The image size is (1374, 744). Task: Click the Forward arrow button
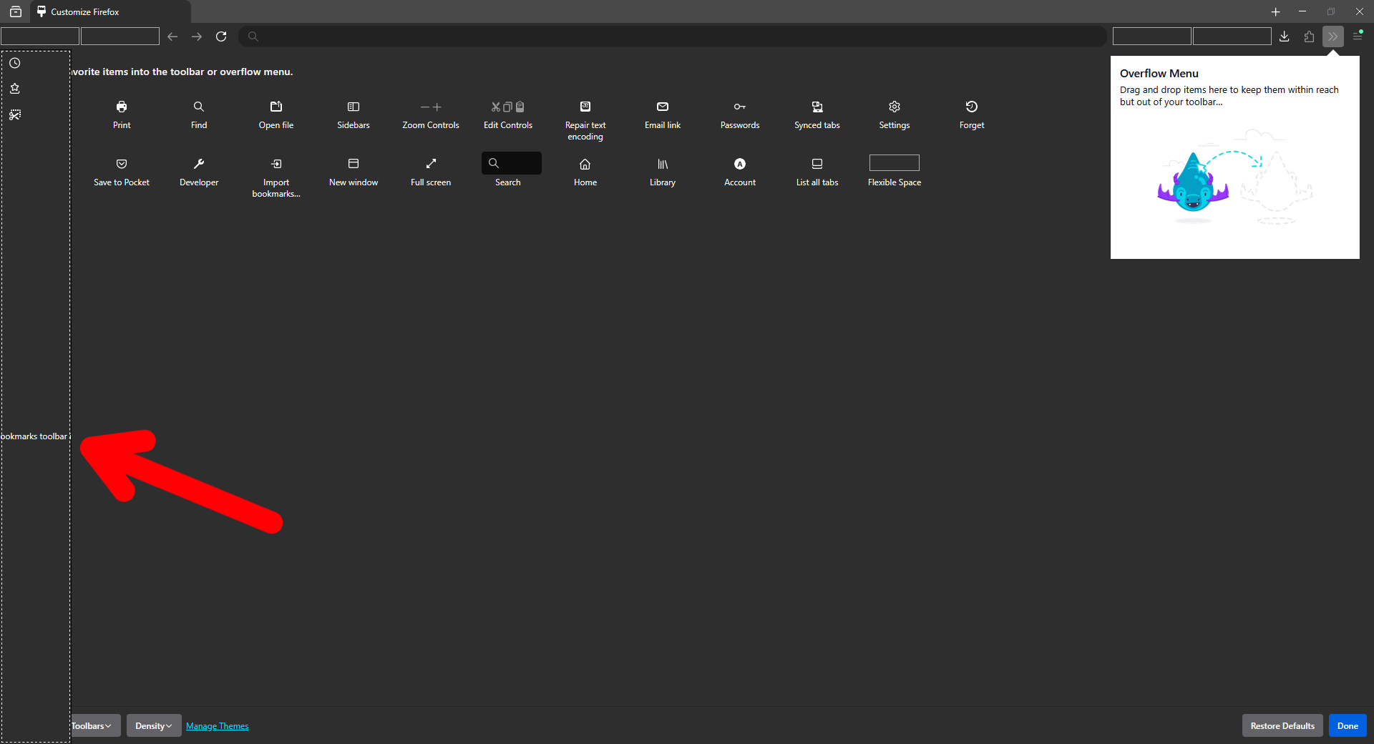197,36
